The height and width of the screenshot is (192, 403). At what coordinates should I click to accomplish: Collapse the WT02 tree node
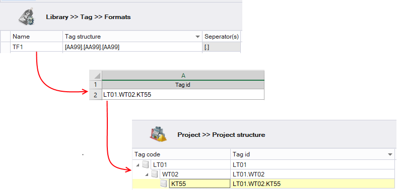click(x=147, y=174)
